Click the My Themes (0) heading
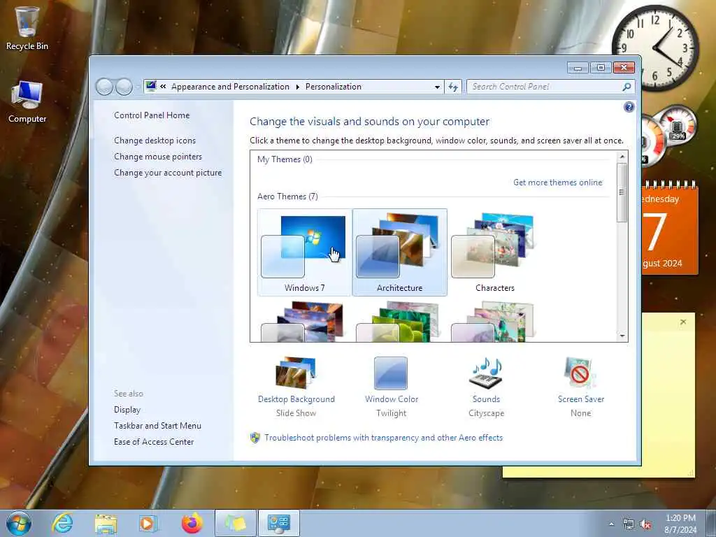This screenshot has height=537, width=716. coord(285,159)
